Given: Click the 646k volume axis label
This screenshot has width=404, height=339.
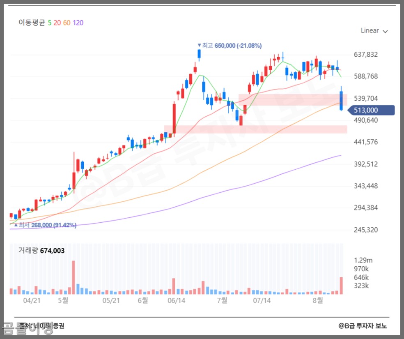Looking at the screenshot, I should pyautogui.click(x=361, y=277).
